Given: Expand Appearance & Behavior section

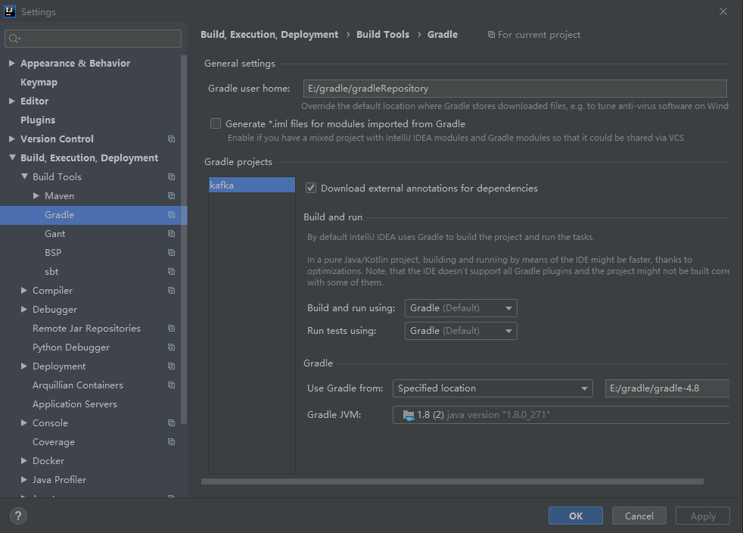Looking at the screenshot, I should 12,63.
